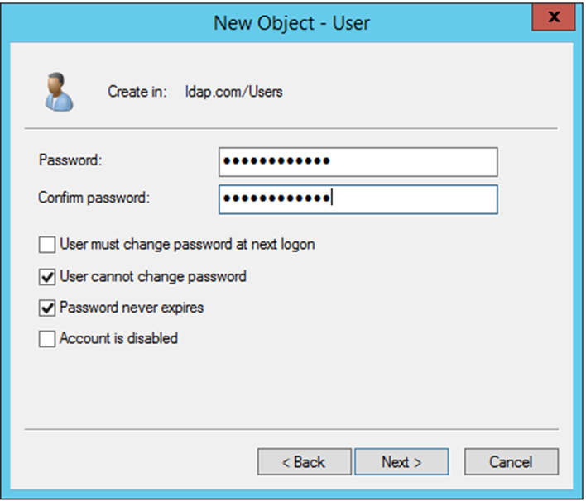Click the New Object - User title bar

point(291,23)
